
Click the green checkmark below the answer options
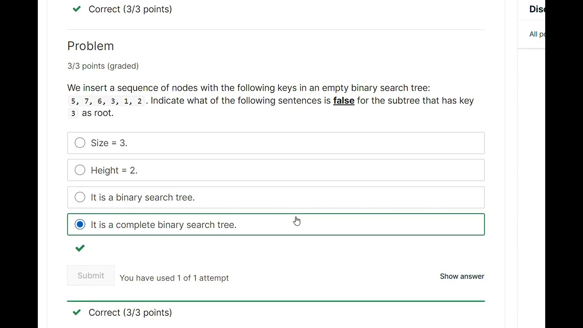tap(80, 248)
